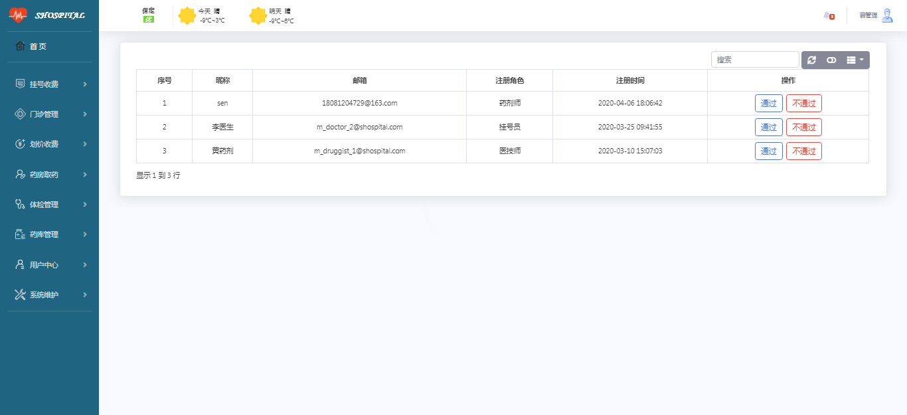
Task: Click the 药房取药 sidebar icon
Action: coord(20,175)
